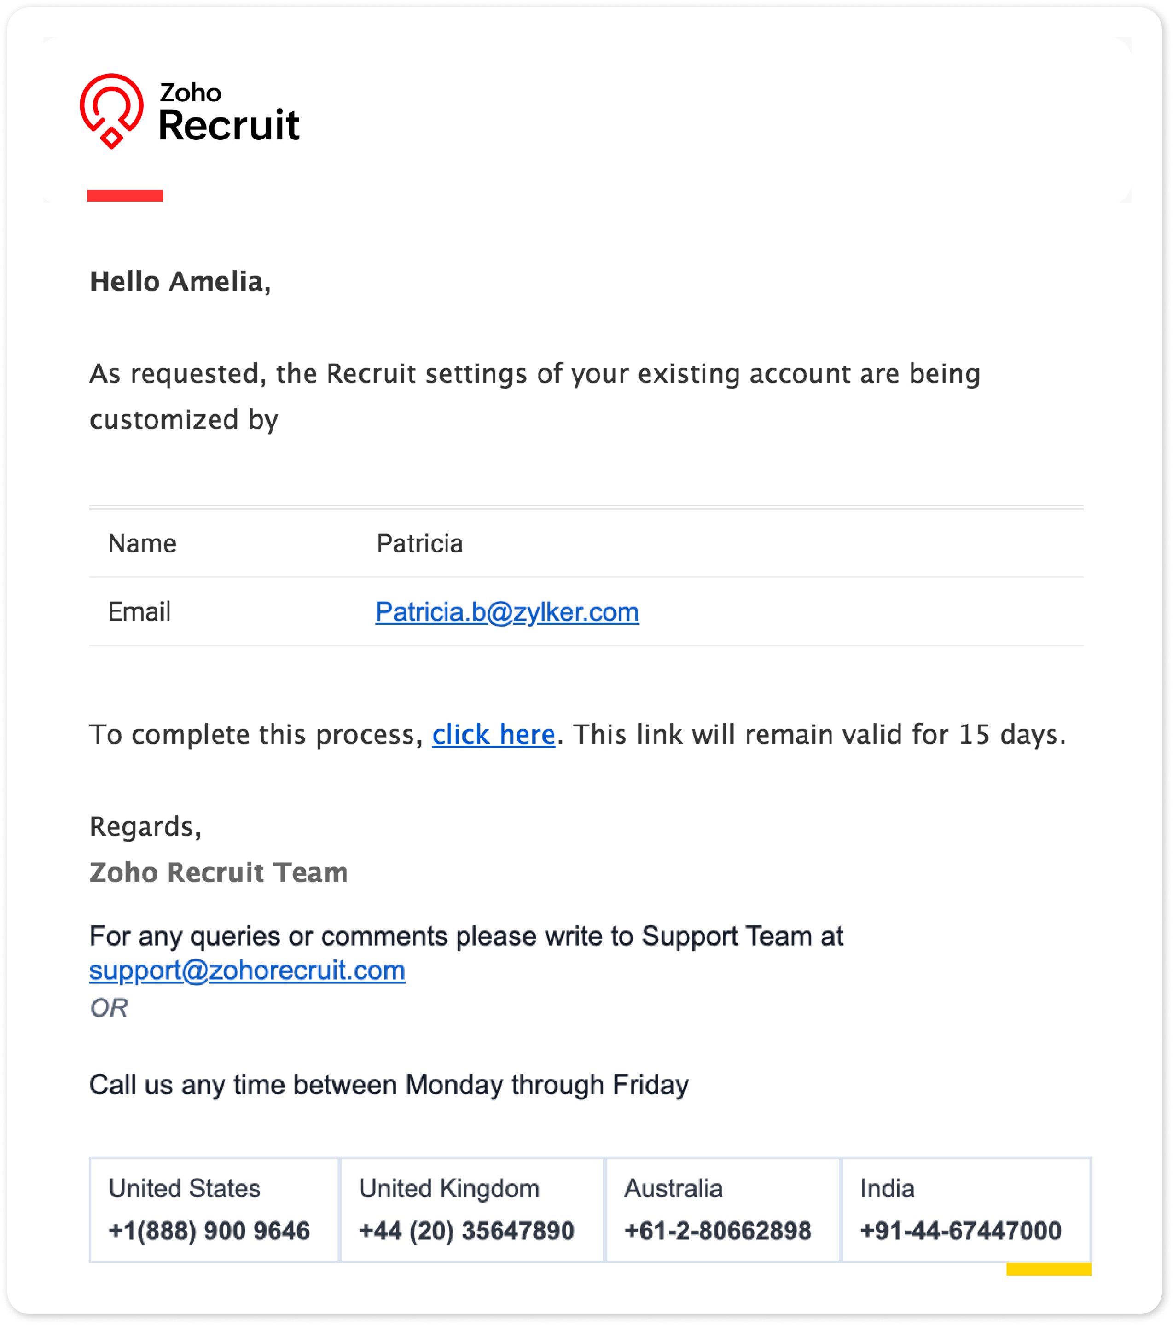The height and width of the screenshot is (1325, 1173).
Task: Select the United Kingdom phone number cell
Action: pyautogui.click(x=472, y=1209)
